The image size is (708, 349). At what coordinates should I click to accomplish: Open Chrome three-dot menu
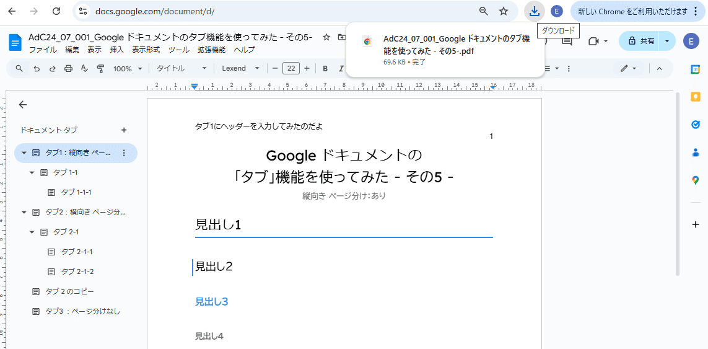point(696,11)
